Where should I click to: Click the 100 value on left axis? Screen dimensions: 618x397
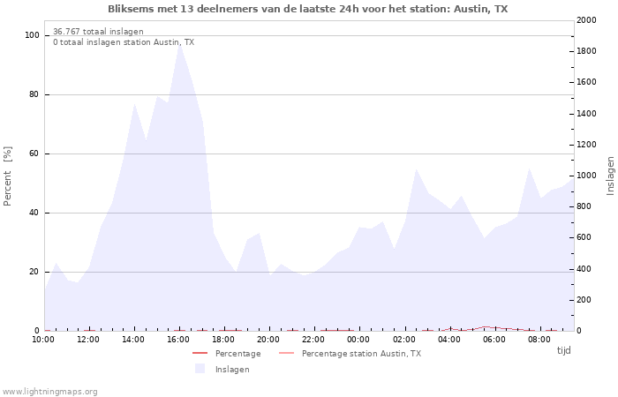(x=32, y=35)
